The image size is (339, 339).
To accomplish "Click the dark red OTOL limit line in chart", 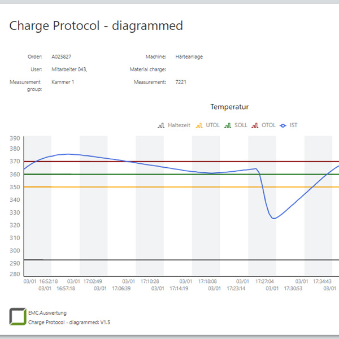I will (169, 162).
